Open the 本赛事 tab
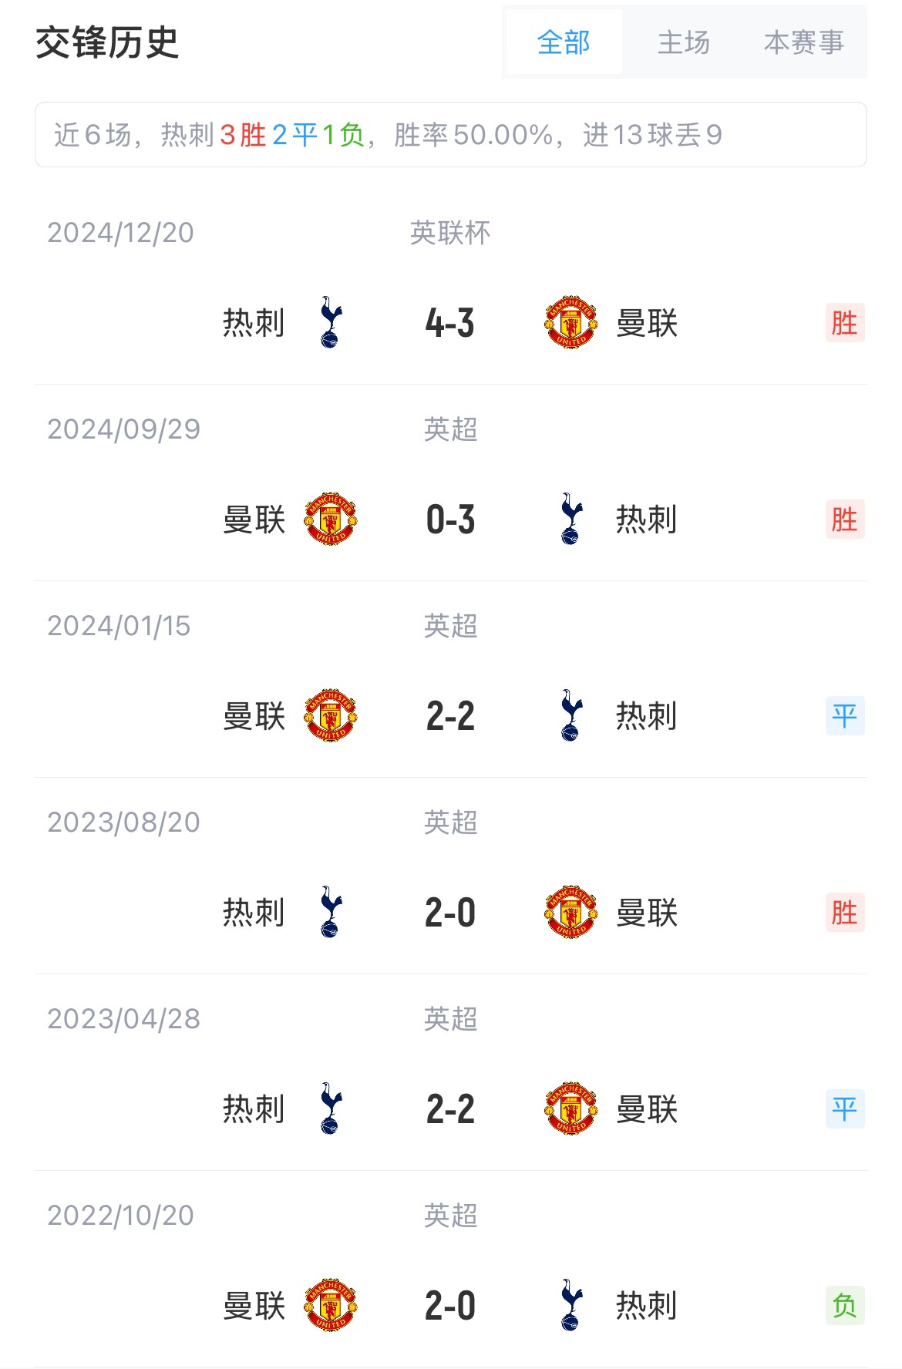 coord(803,42)
